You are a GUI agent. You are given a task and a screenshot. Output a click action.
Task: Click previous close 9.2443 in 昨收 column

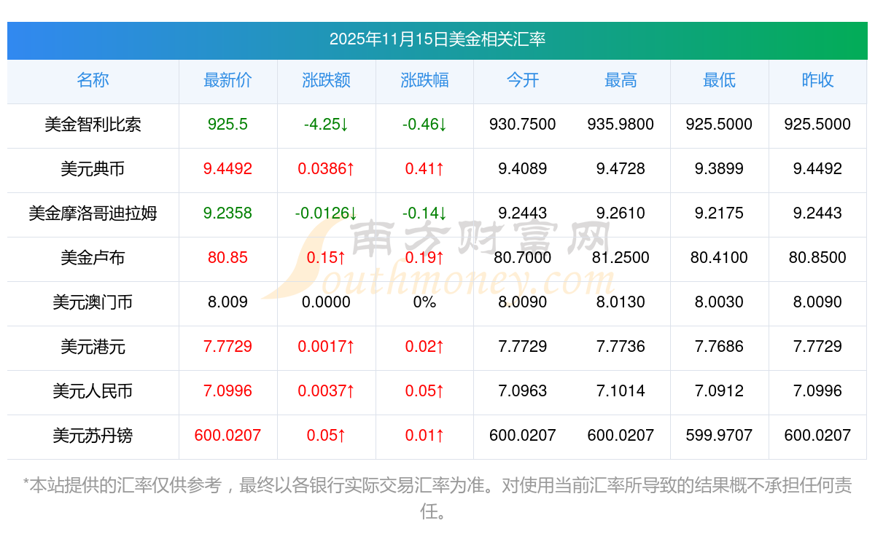[x=817, y=213]
